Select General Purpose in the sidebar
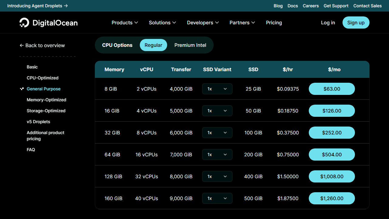389x219 pixels. (43, 89)
